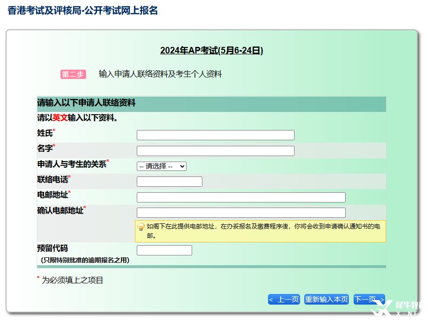Click the 上一页 button

[x=284, y=299]
